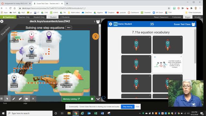Viewport: 206px width, 116px height.
Task: Toggle the Screencastify webcam button
Action: [x=27, y=99]
